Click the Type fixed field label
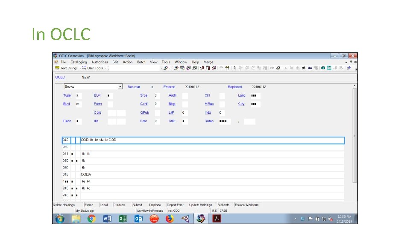Image resolution: width=410 pixels, height=230 pixels. (67, 95)
